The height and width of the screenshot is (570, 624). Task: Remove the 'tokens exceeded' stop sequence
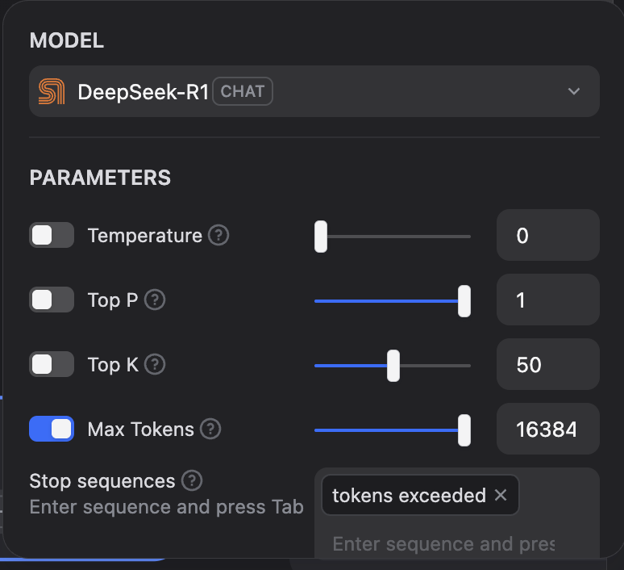(501, 495)
